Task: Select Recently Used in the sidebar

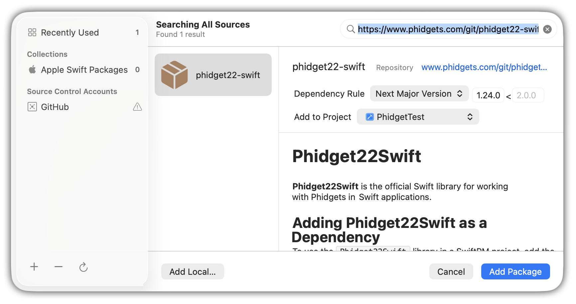Action: point(70,33)
